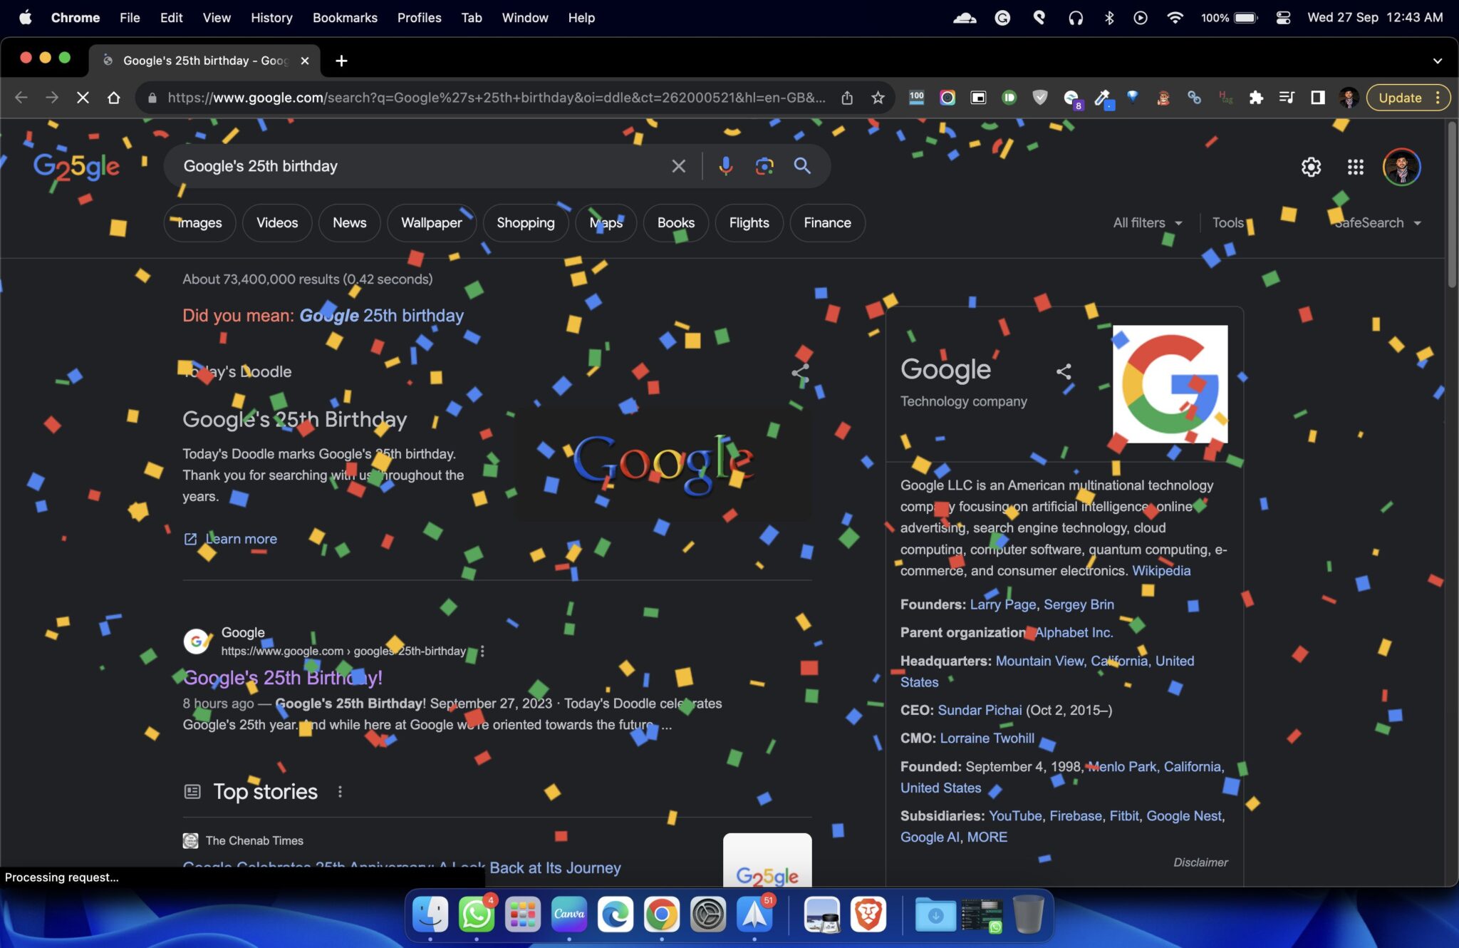Open the Profiles menu
Screen dimensions: 1459x948
pyautogui.click(x=420, y=17)
